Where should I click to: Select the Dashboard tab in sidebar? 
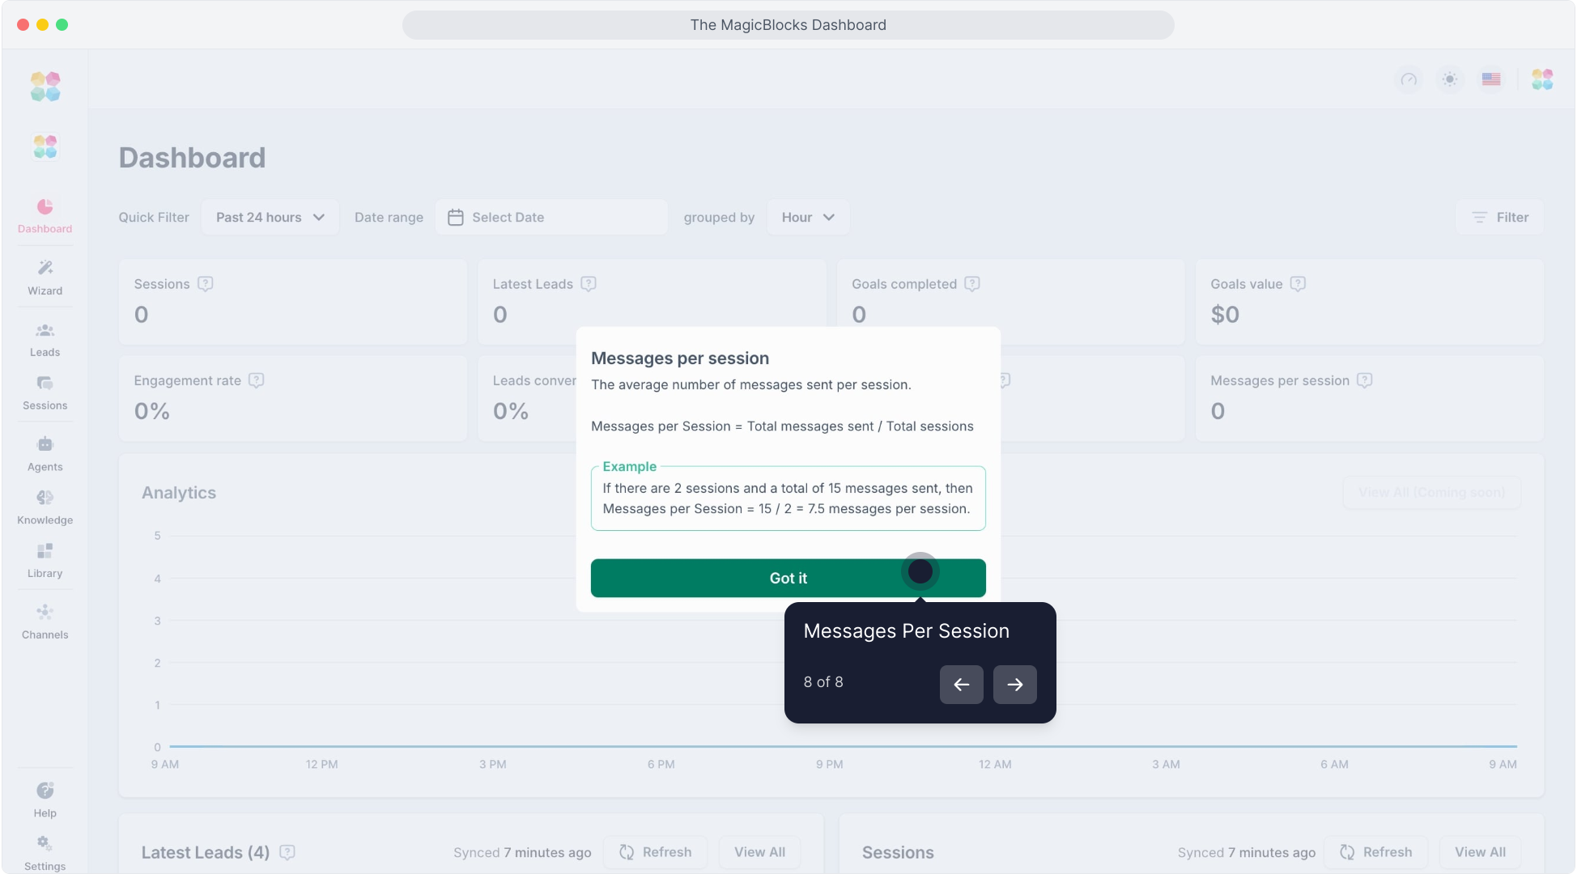point(45,215)
